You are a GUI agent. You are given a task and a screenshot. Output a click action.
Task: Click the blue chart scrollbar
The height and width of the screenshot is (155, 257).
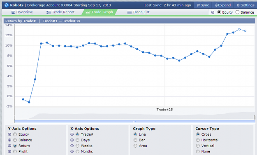click(135, 122)
